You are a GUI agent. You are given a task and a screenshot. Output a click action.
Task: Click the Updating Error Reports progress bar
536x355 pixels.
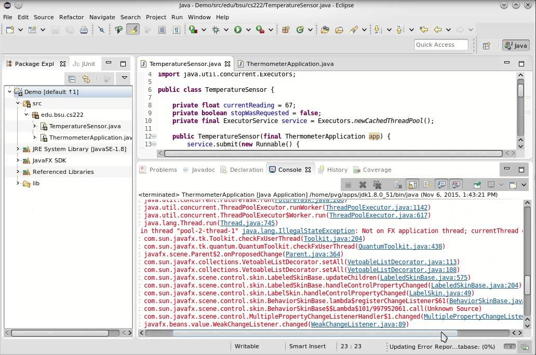(510, 347)
